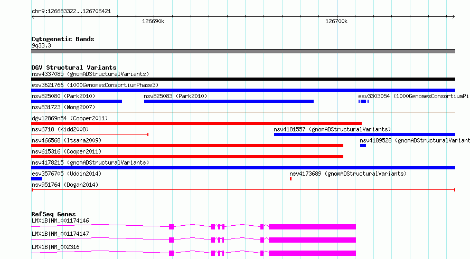Select the DGV Structural Variants track heading
The width and height of the screenshot is (470, 259).
tap(74, 68)
